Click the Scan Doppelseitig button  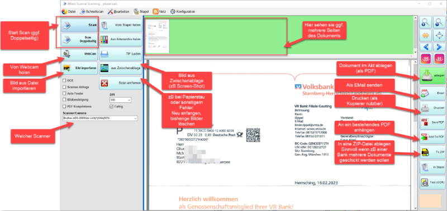(x=79, y=40)
